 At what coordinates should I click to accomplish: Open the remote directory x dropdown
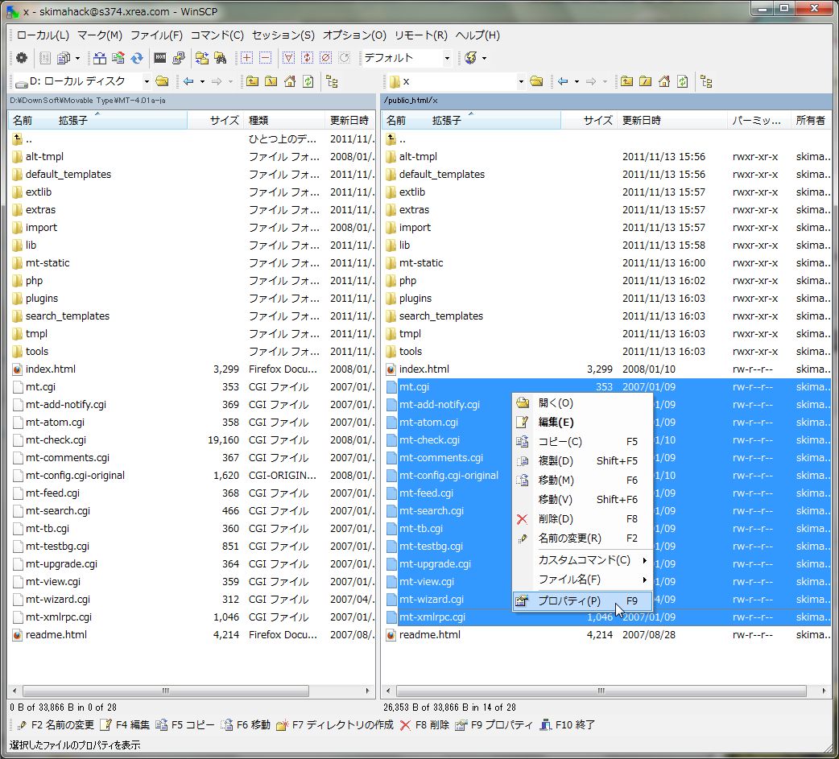521,81
